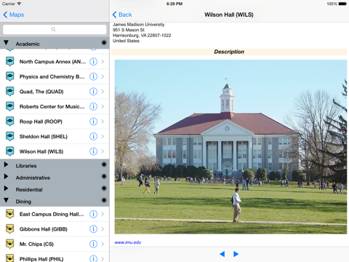Open chevron for Roop Hall (ROOP)
This screenshot has height=262, width=349.
click(103, 122)
